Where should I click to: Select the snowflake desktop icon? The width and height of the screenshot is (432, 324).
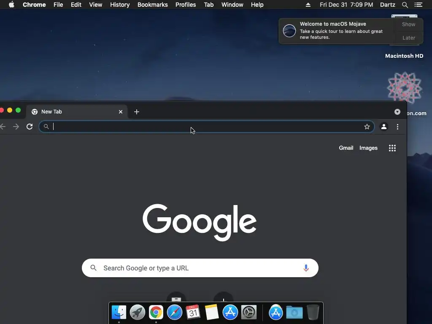coord(405,88)
